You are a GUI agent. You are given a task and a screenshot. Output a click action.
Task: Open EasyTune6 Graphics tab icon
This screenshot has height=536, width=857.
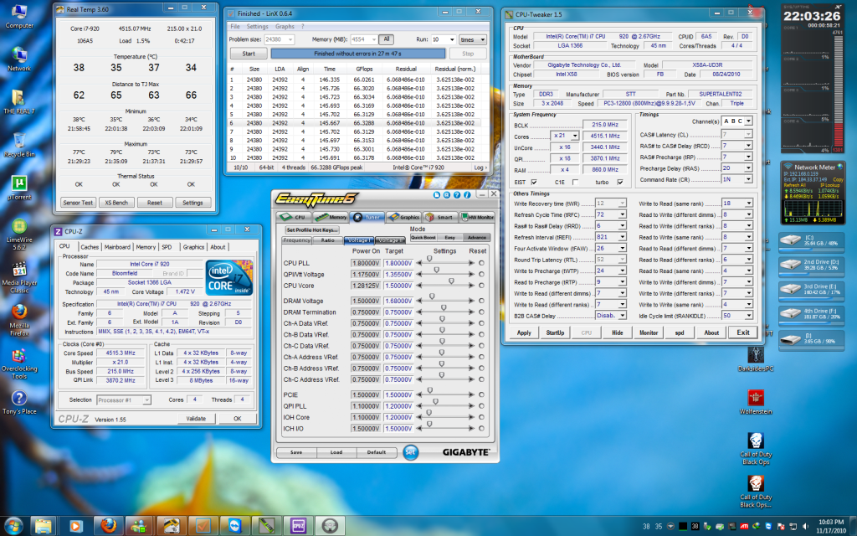[x=403, y=217]
